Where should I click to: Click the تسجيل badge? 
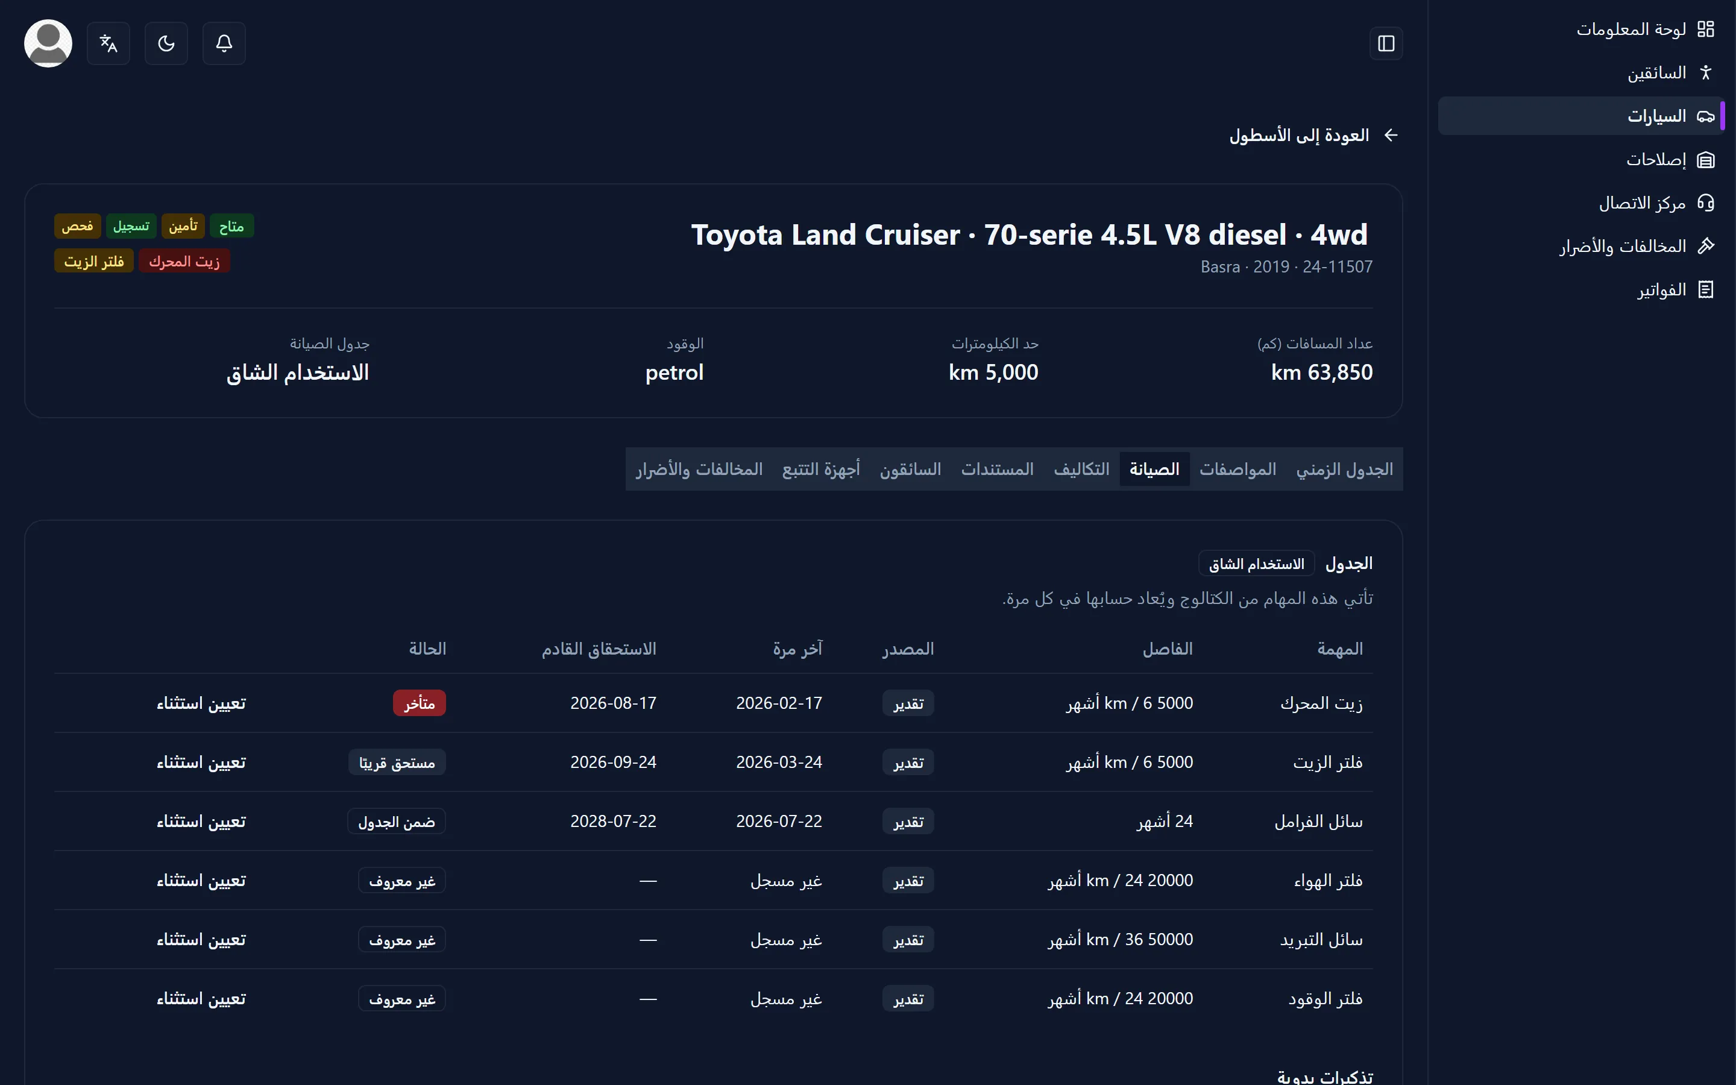[131, 226]
